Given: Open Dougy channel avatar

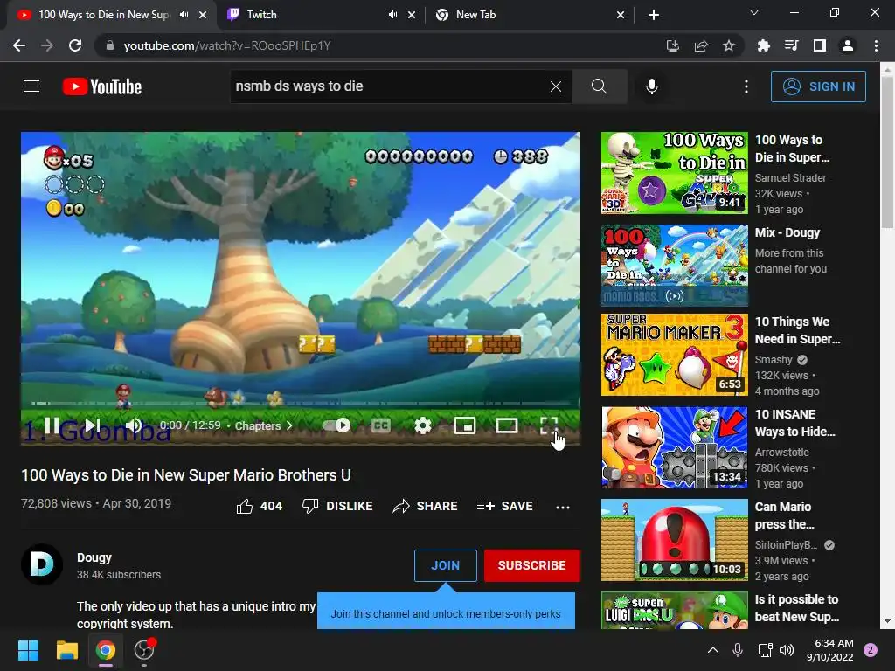Looking at the screenshot, I should coord(42,565).
